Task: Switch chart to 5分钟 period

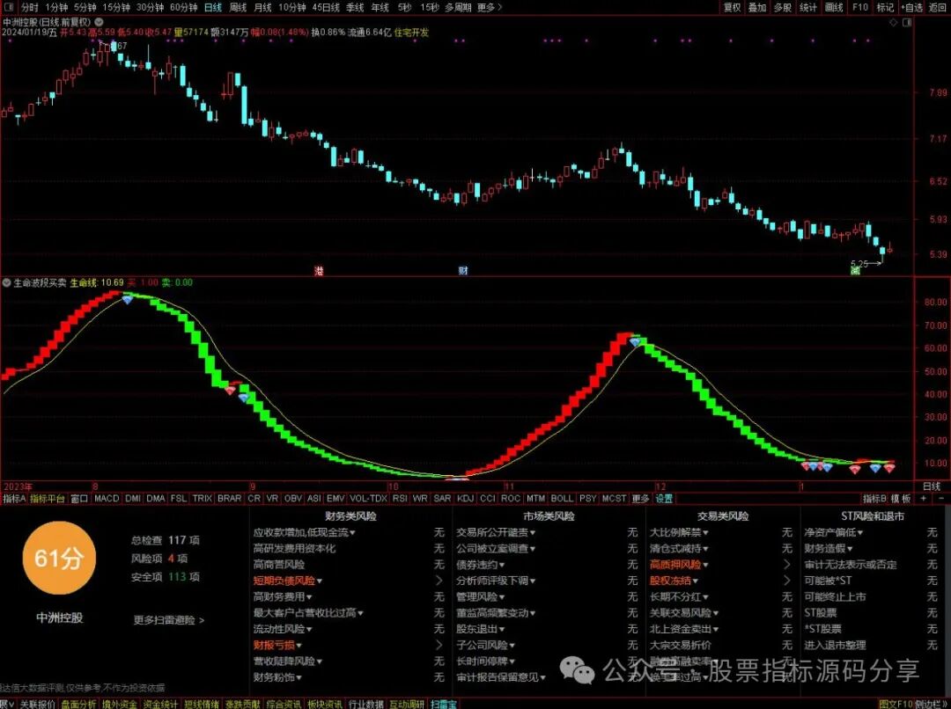Action: click(x=85, y=7)
